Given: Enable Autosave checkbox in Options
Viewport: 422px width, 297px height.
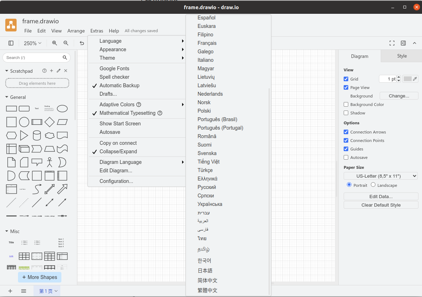Looking at the screenshot, I should point(346,157).
